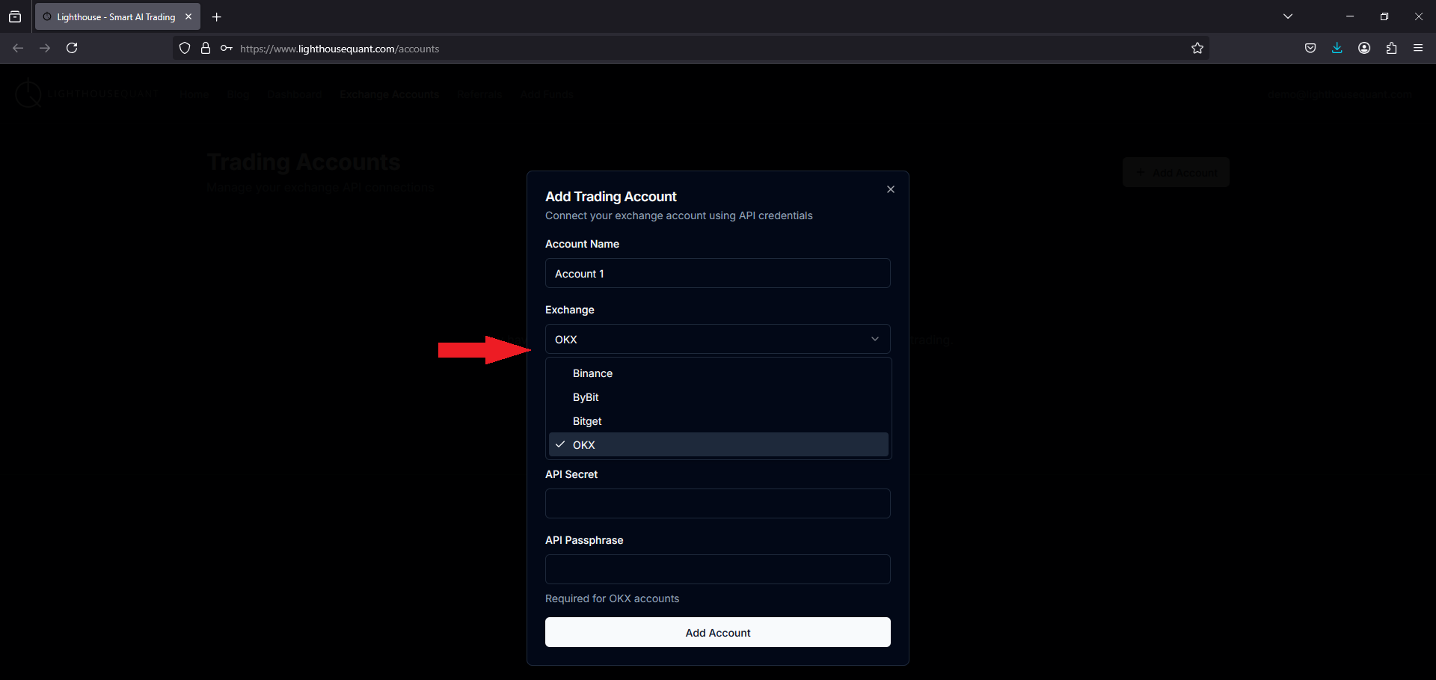Go back with browser back arrow
This screenshot has height=680, width=1436.
18,48
